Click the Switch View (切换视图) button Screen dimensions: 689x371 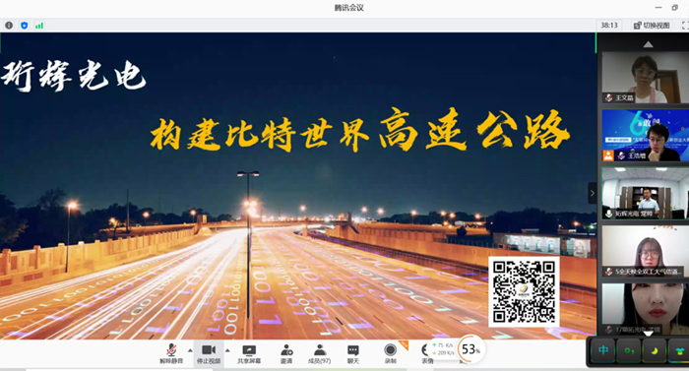pyautogui.click(x=652, y=26)
